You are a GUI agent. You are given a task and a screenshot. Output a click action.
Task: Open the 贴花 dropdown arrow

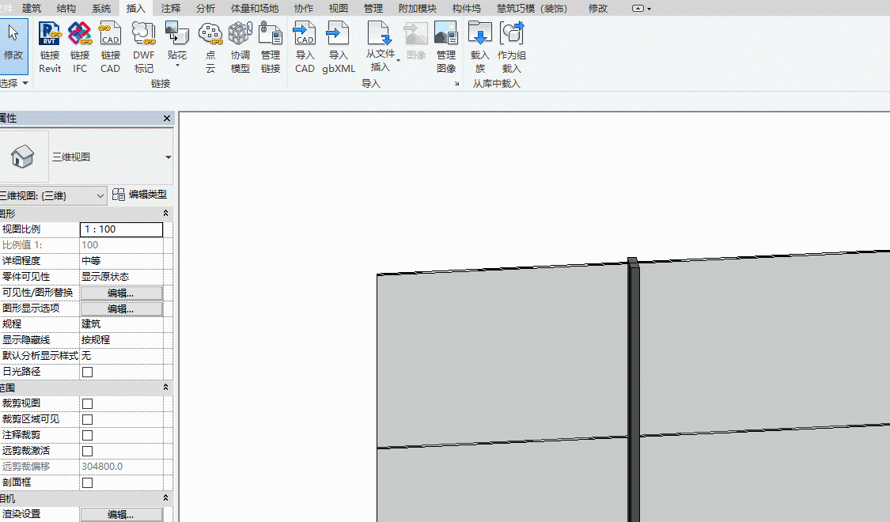[177, 66]
